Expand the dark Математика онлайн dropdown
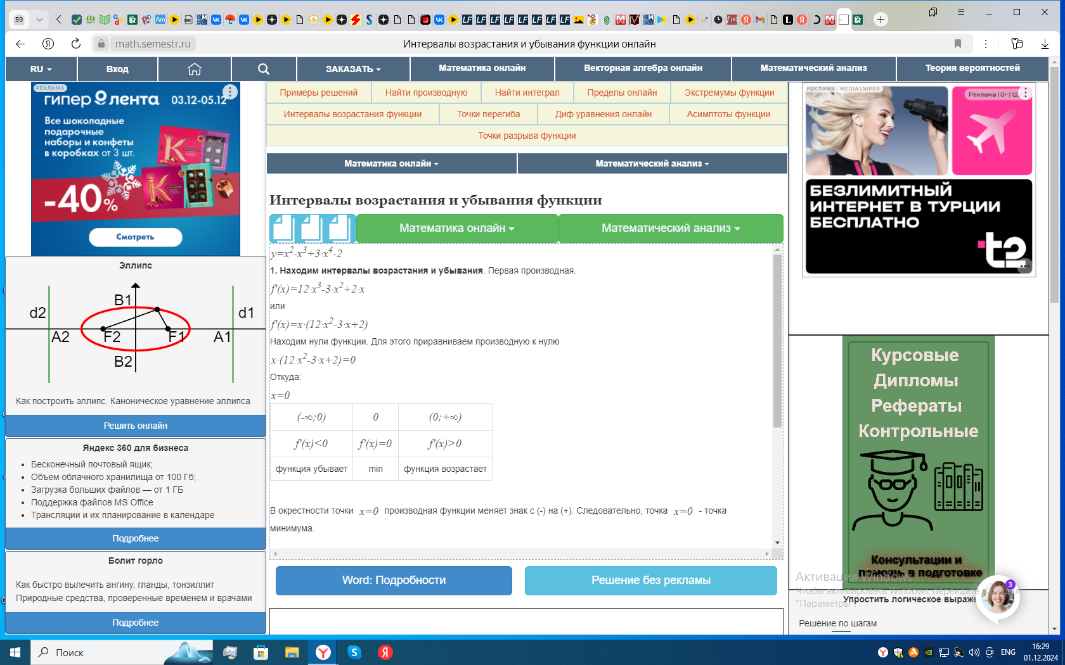Viewport: 1065px width, 665px height. point(392,163)
